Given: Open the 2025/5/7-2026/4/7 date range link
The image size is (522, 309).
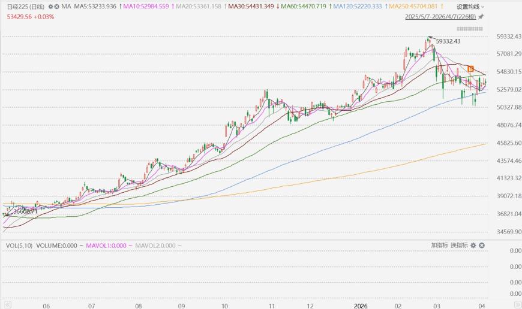Looking at the screenshot, I should (440, 17).
